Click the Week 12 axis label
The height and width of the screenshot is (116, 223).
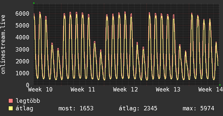click(126, 90)
